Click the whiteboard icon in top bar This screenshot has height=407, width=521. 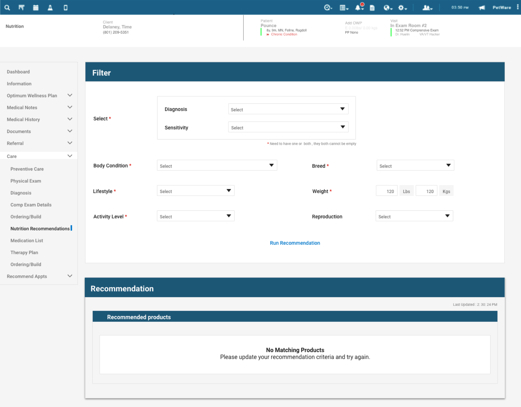(x=21, y=8)
